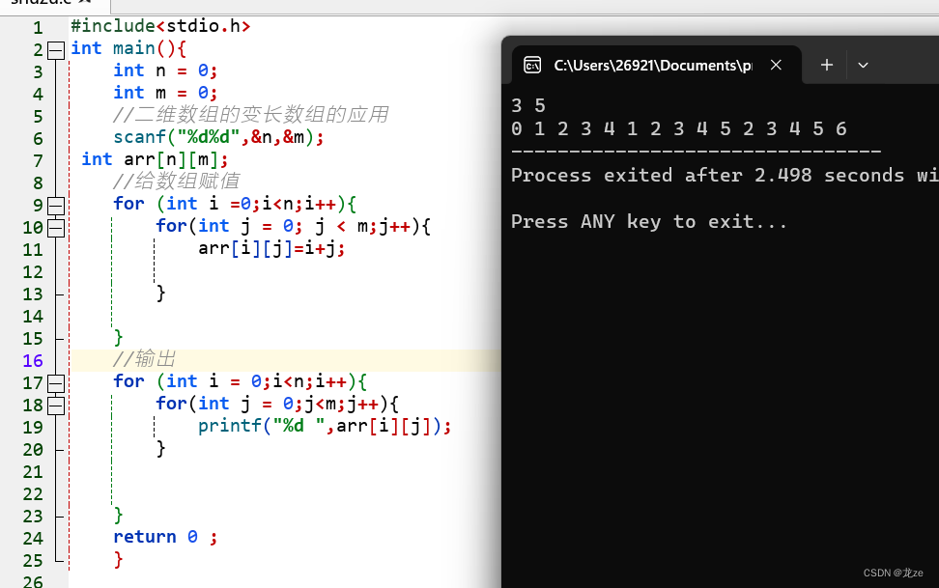Select the C:\Users\26921\Documents terminal tab
The image size is (939, 588).
pos(657,65)
